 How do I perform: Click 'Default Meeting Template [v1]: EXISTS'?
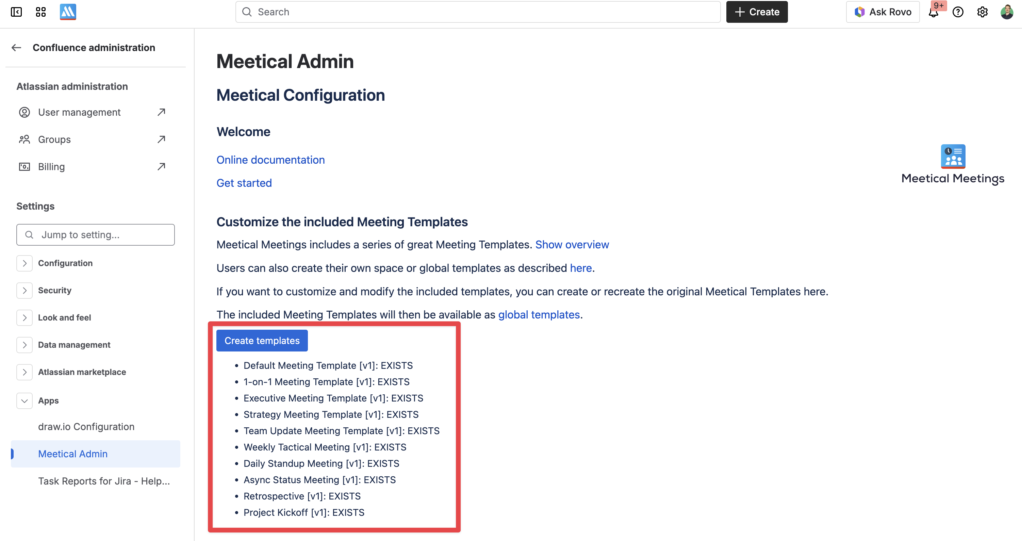pos(328,365)
